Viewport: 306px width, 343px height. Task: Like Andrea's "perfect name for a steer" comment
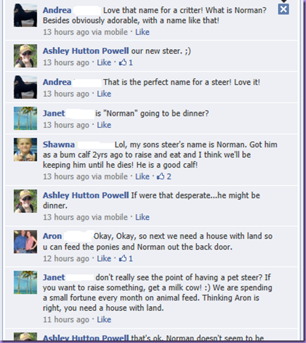104,94
